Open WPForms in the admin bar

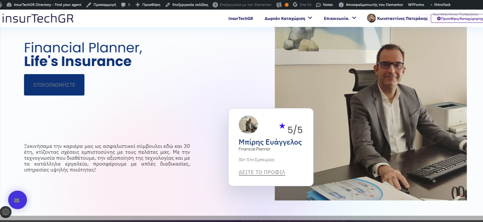click(416, 5)
